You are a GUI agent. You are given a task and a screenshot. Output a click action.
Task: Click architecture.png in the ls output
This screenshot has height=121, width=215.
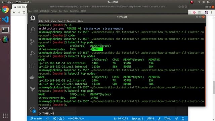click(51, 29)
